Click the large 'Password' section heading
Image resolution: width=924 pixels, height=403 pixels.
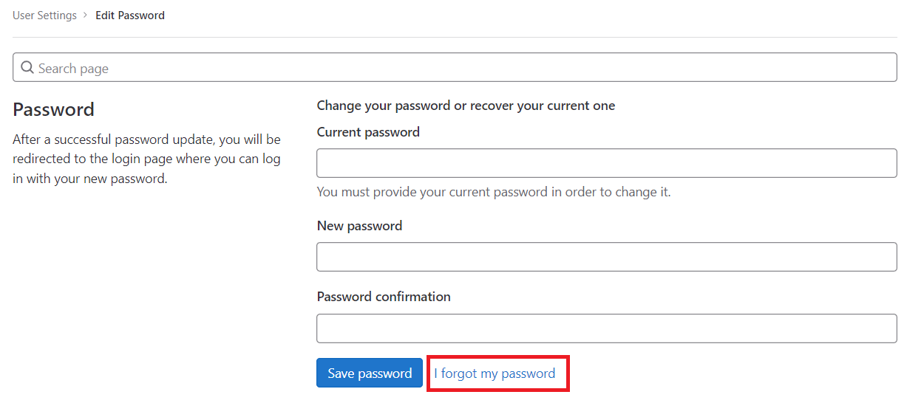54,110
